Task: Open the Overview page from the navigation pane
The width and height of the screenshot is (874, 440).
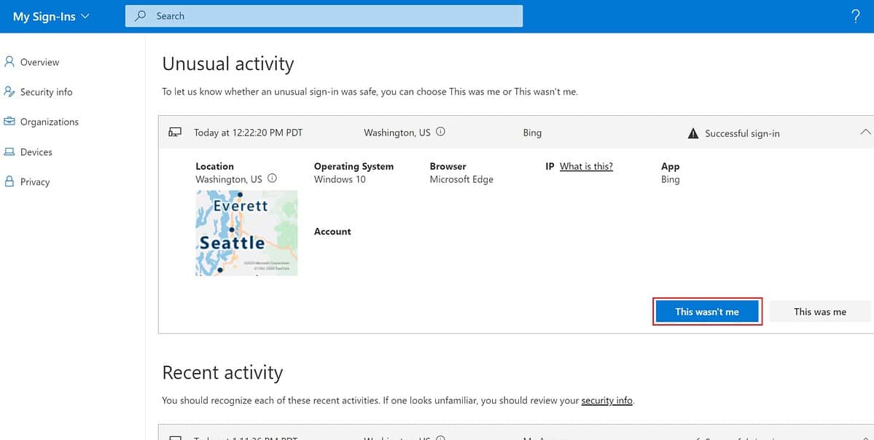Action: 40,62
